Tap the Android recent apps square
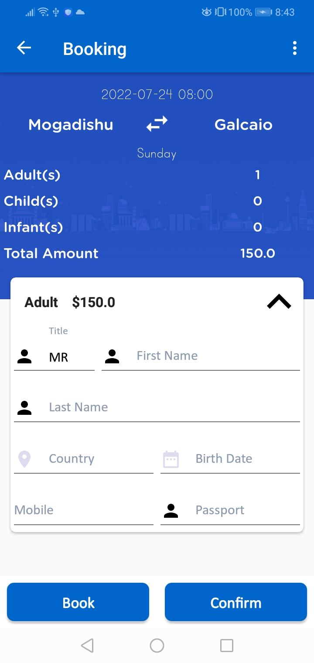 tap(227, 645)
